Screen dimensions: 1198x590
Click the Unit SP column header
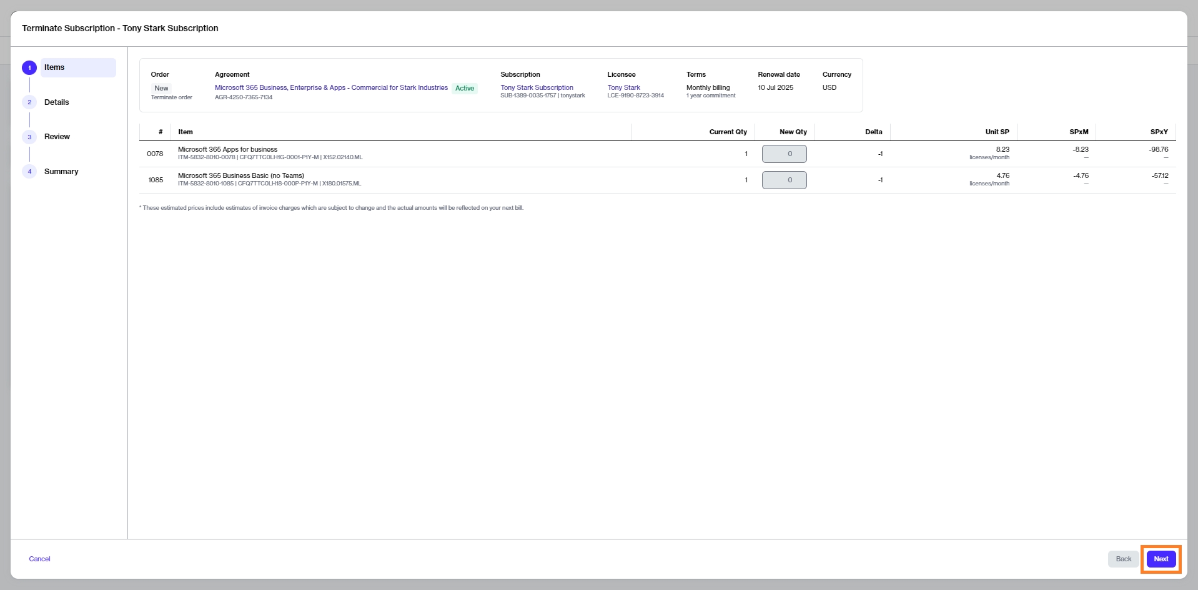tap(997, 132)
